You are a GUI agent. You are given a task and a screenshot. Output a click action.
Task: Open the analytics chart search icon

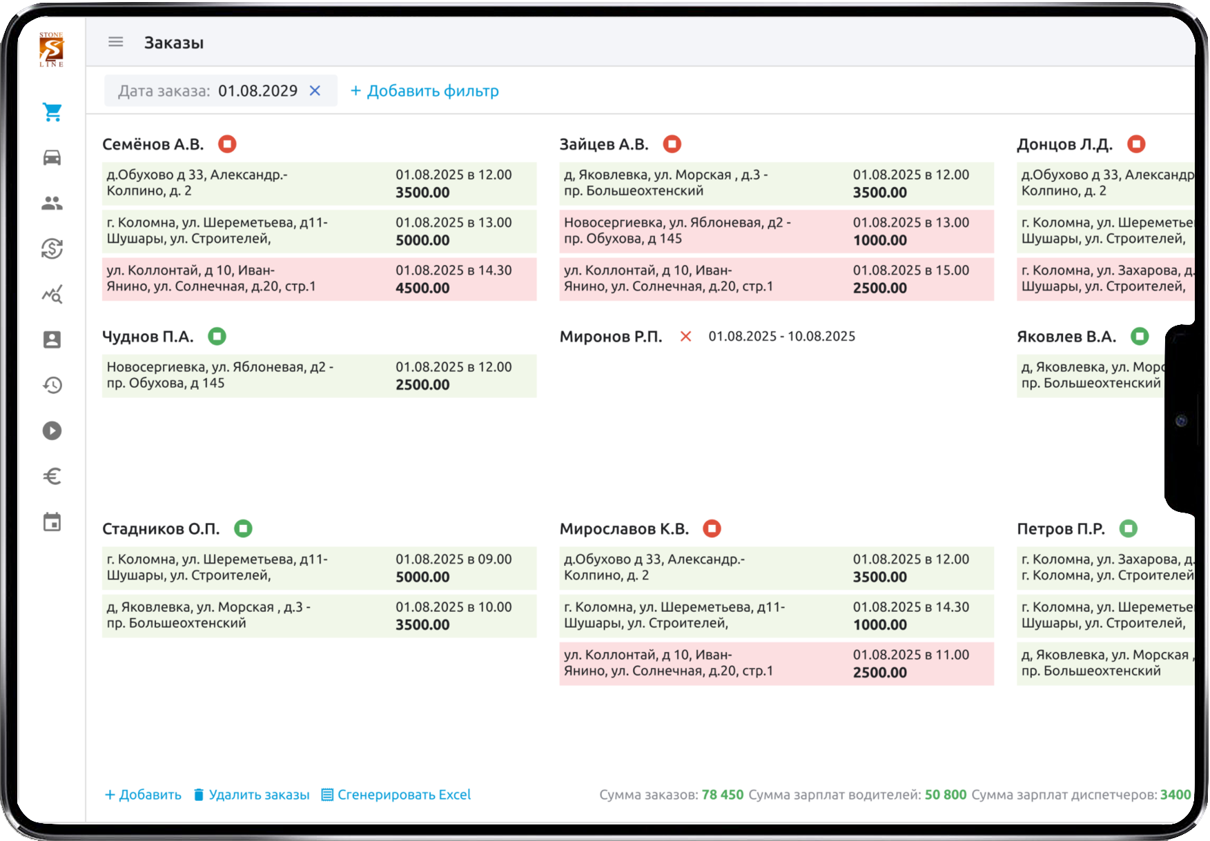52,295
